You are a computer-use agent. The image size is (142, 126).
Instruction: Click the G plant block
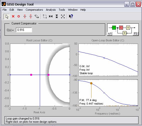tap(128, 28)
